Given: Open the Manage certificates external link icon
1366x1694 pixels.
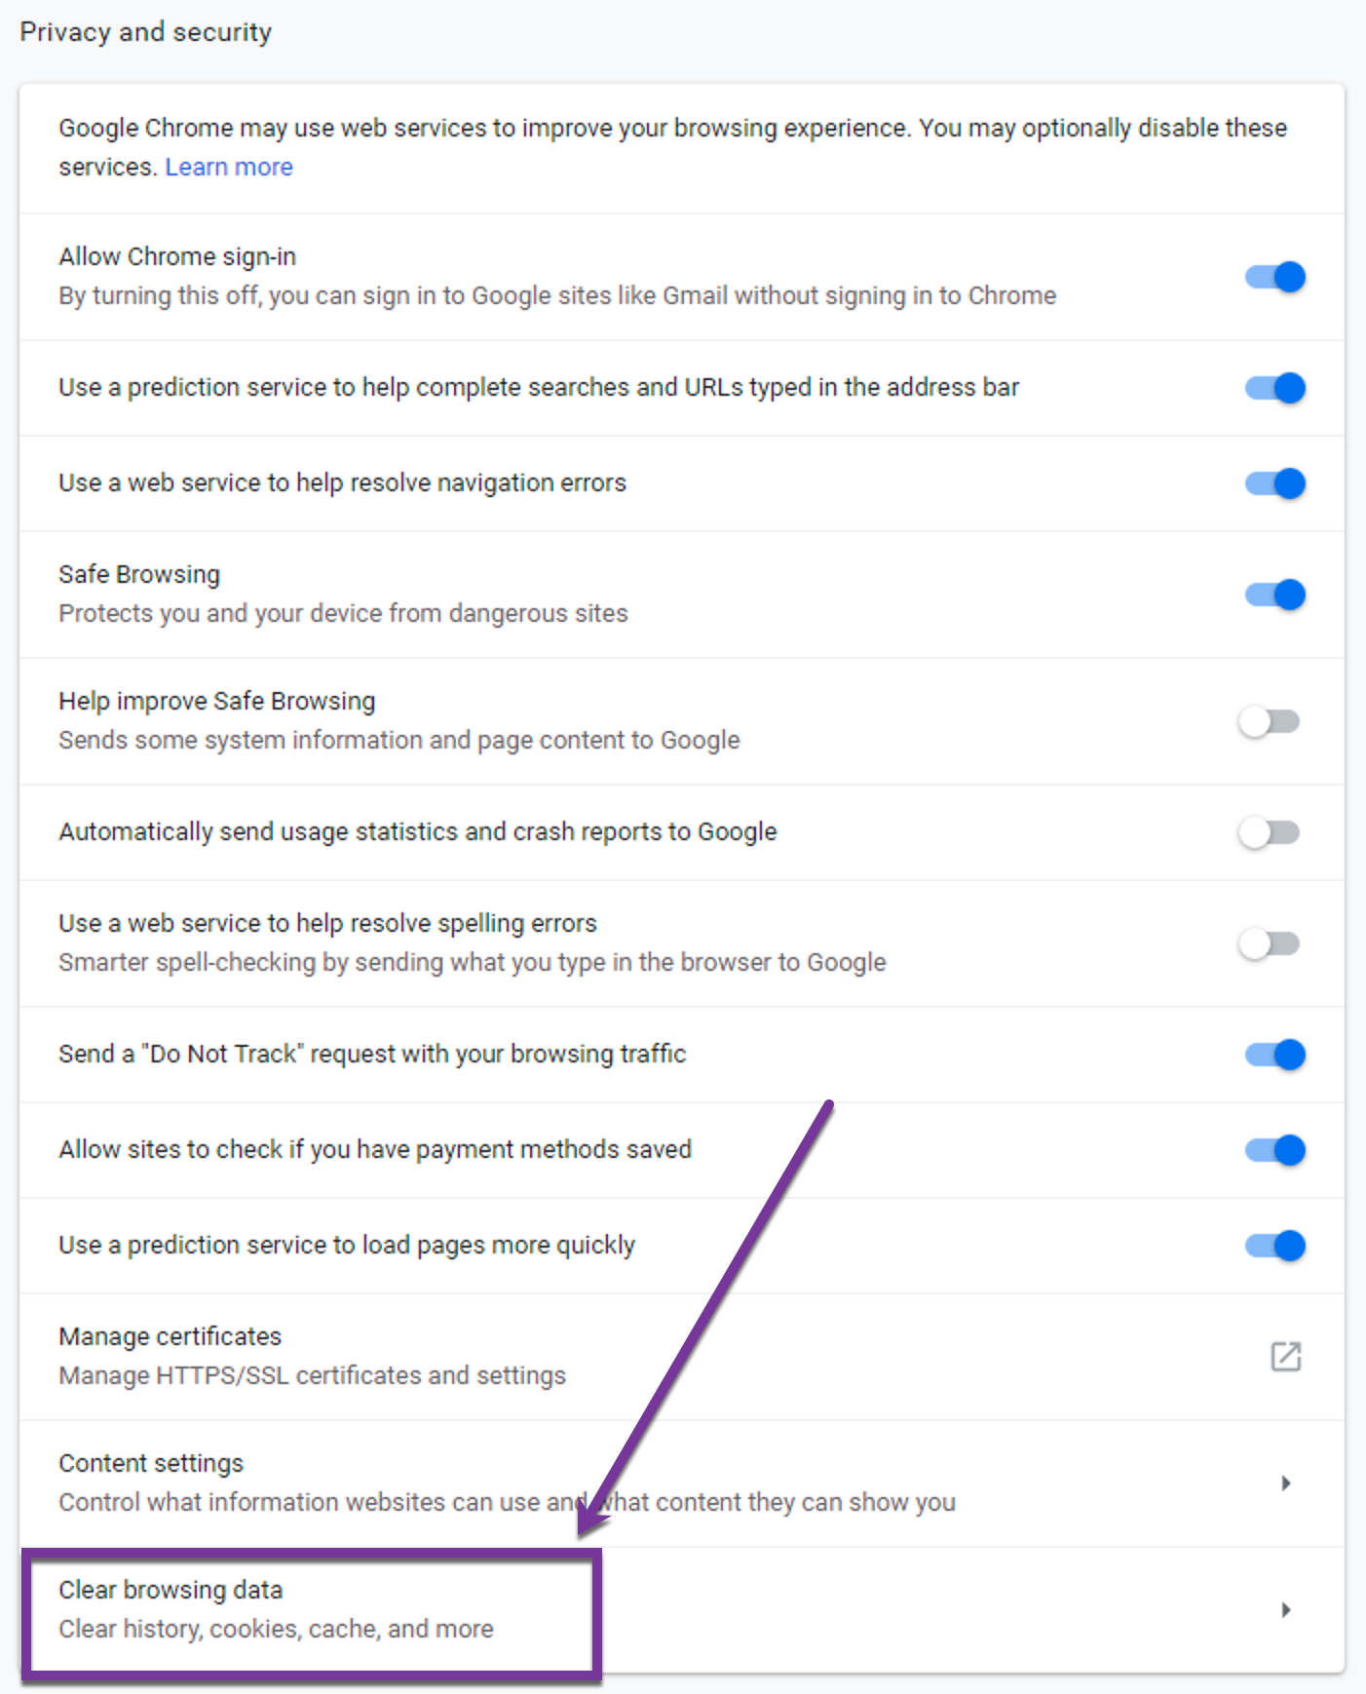Looking at the screenshot, I should click(1285, 1356).
